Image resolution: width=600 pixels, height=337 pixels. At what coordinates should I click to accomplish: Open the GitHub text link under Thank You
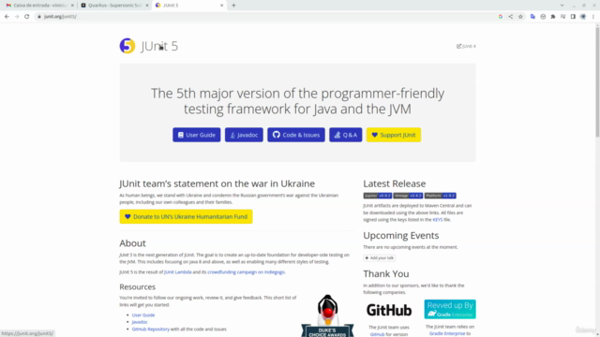coord(377,334)
